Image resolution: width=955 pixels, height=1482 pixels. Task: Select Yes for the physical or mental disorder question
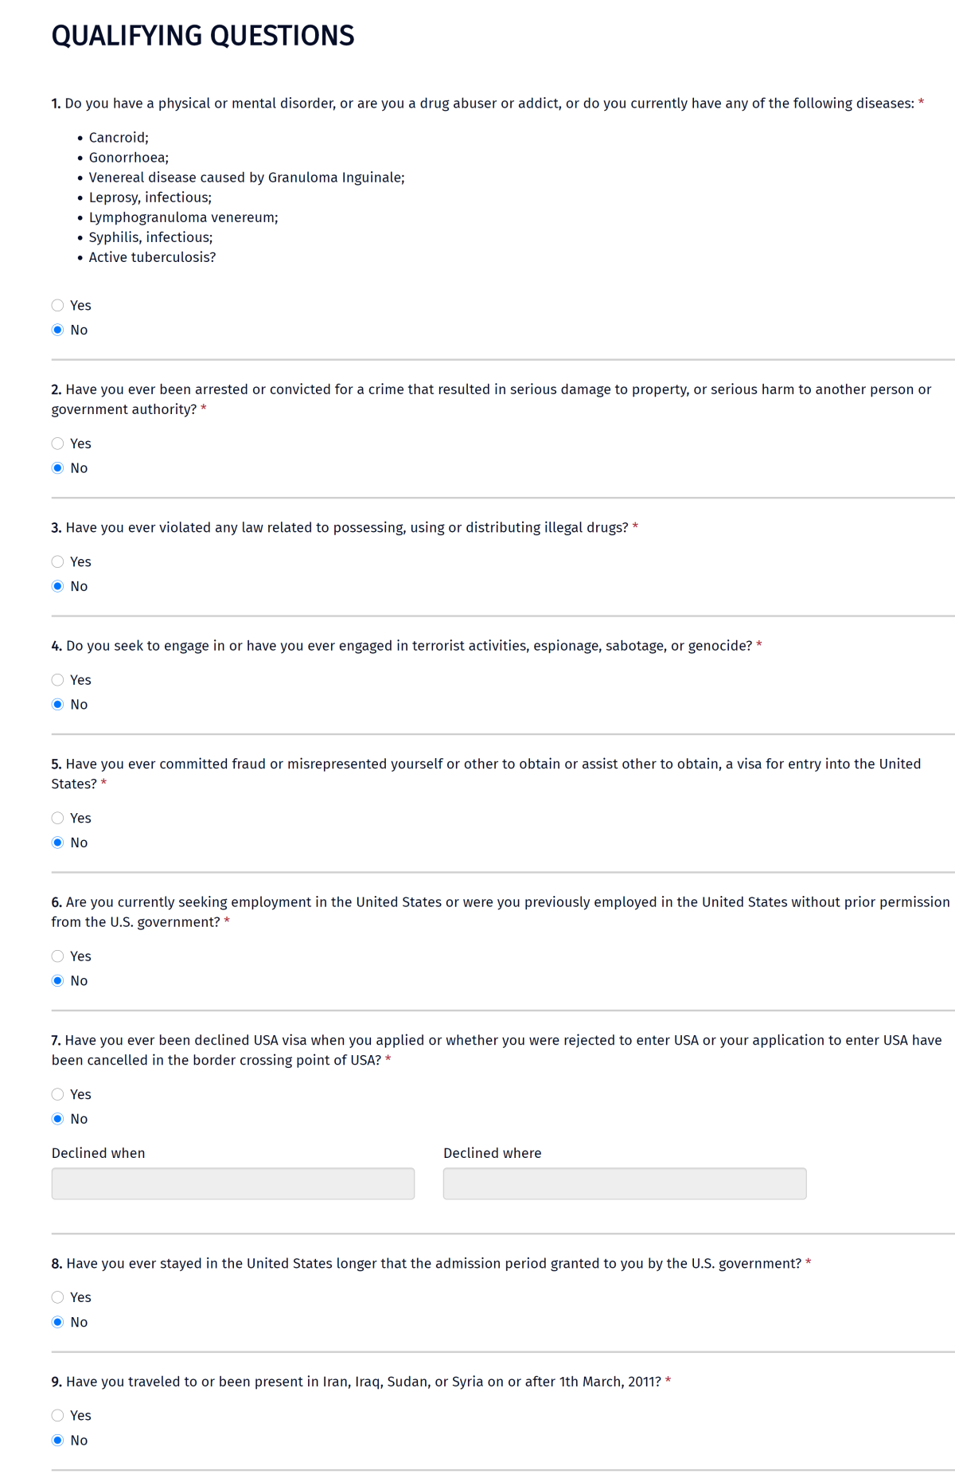[x=58, y=305]
